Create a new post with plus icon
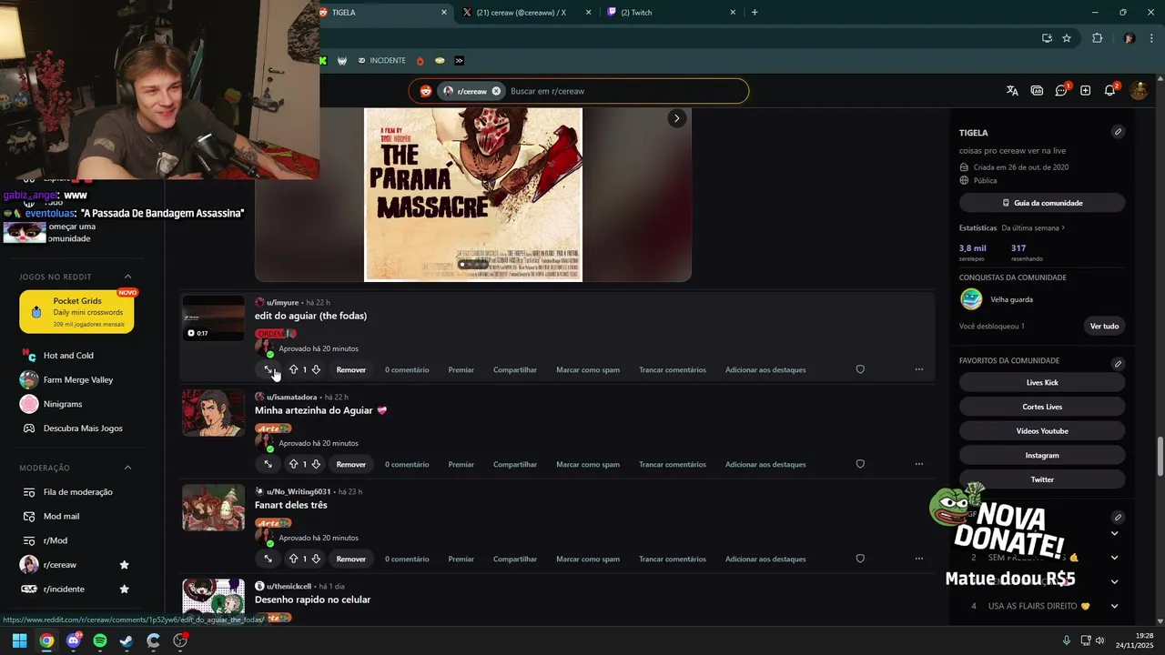Screen dimensions: 1165x655 click(1085, 91)
